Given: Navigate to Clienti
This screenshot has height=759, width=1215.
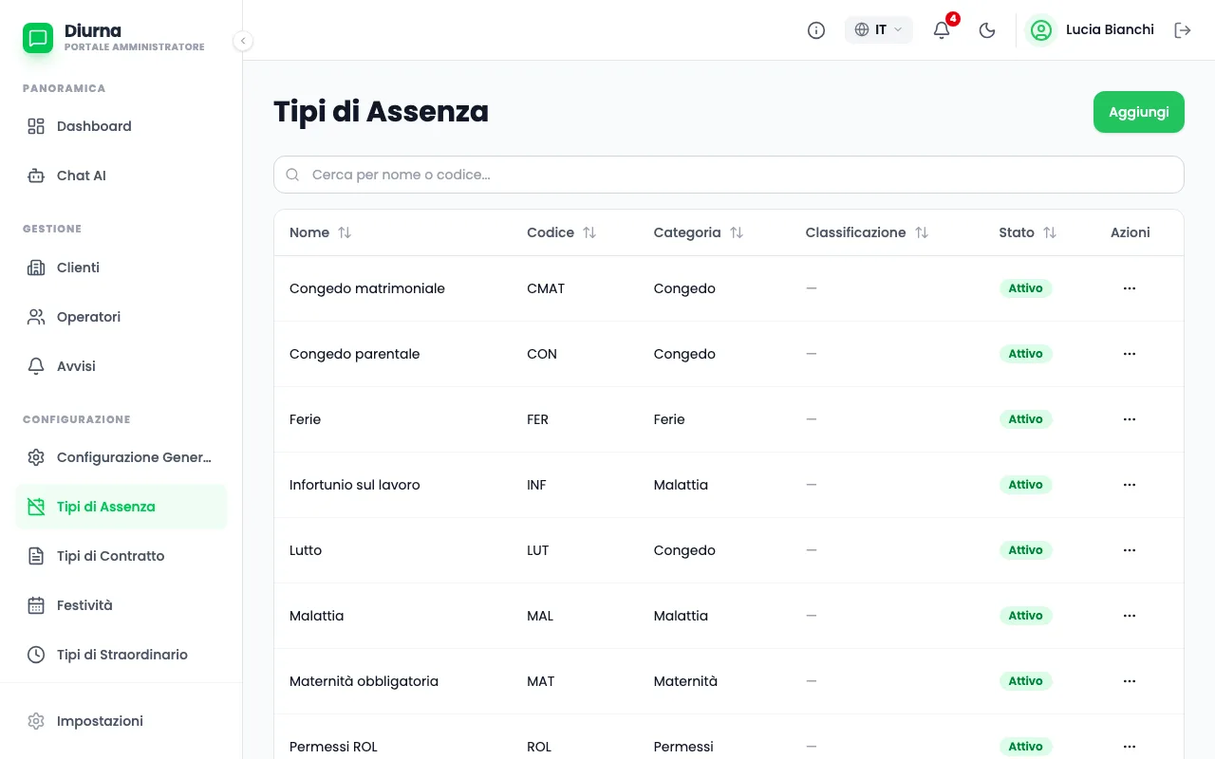Looking at the screenshot, I should click(121, 268).
